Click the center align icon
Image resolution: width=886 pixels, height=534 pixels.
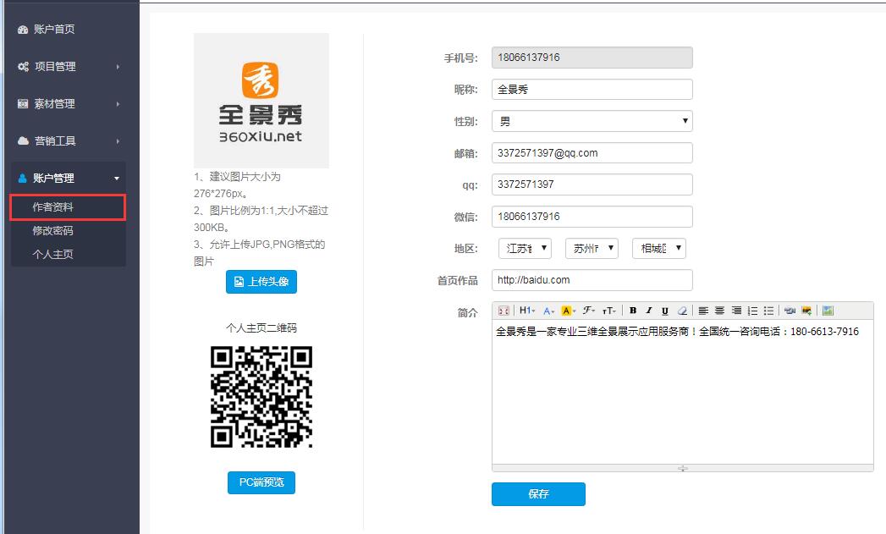pyautogui.click(x=720, y=311)
